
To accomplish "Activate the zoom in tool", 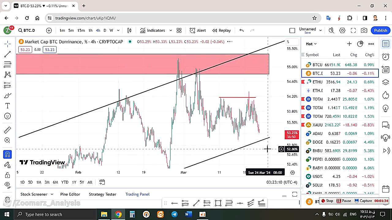I will pos(8,140).
